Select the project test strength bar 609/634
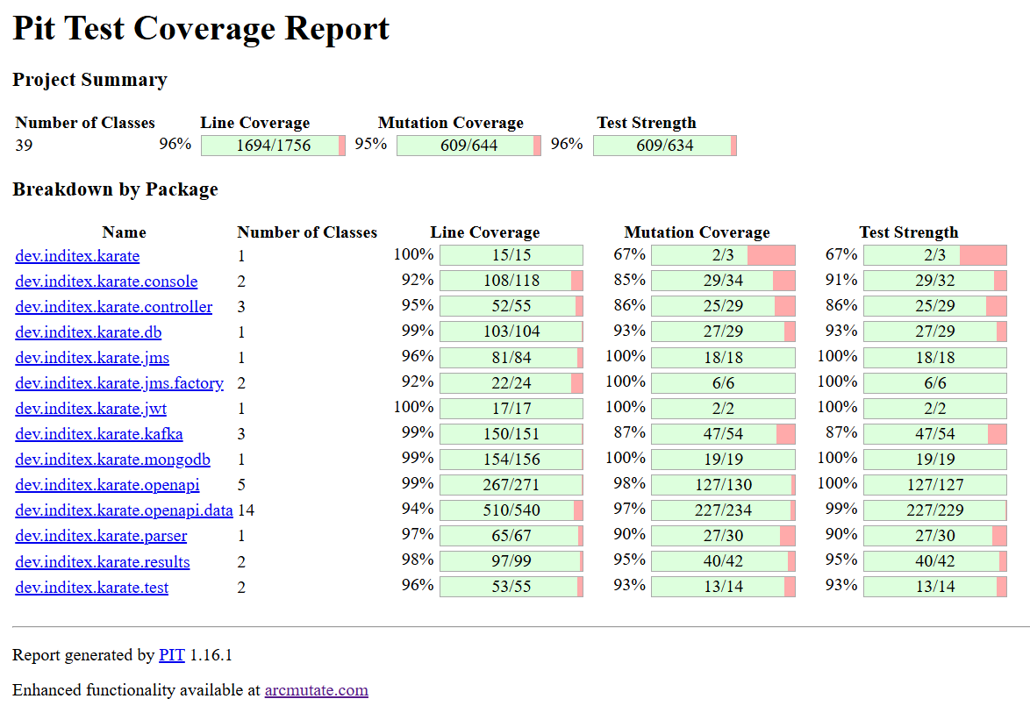 tap(665, 146)
